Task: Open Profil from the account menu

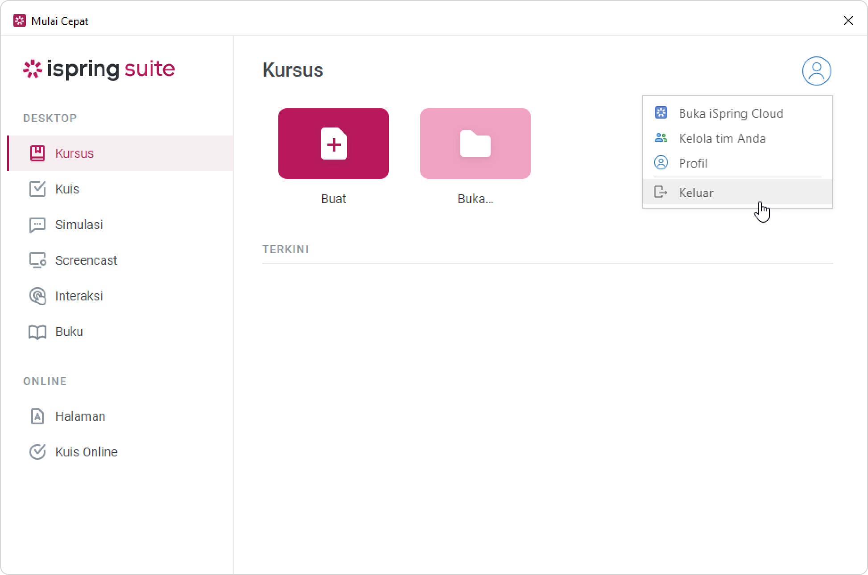Action: pos(738,163)
